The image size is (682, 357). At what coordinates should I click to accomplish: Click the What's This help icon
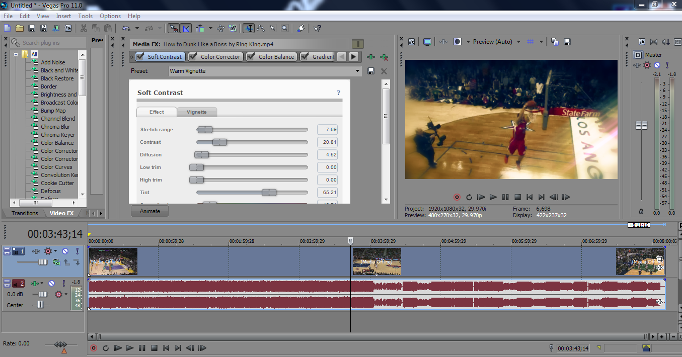pyautogui.click(x=318, y=28)
